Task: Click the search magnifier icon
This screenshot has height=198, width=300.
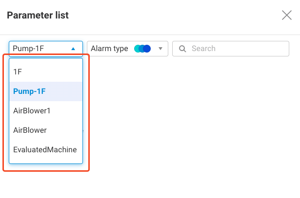Action: click(182, 49)
